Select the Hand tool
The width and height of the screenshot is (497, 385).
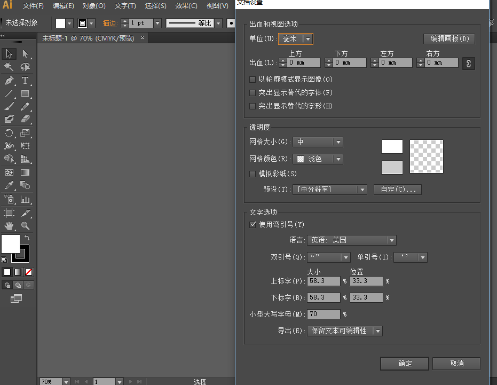point(9,226)
